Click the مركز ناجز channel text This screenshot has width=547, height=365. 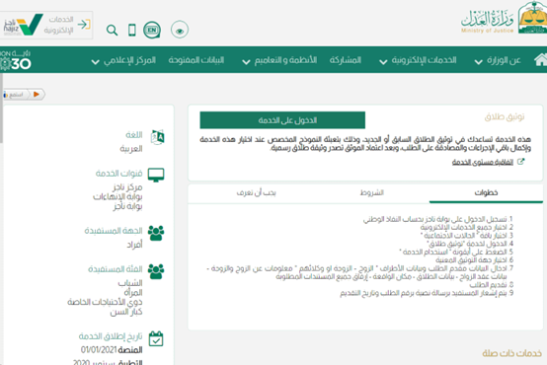coord(127,187)
